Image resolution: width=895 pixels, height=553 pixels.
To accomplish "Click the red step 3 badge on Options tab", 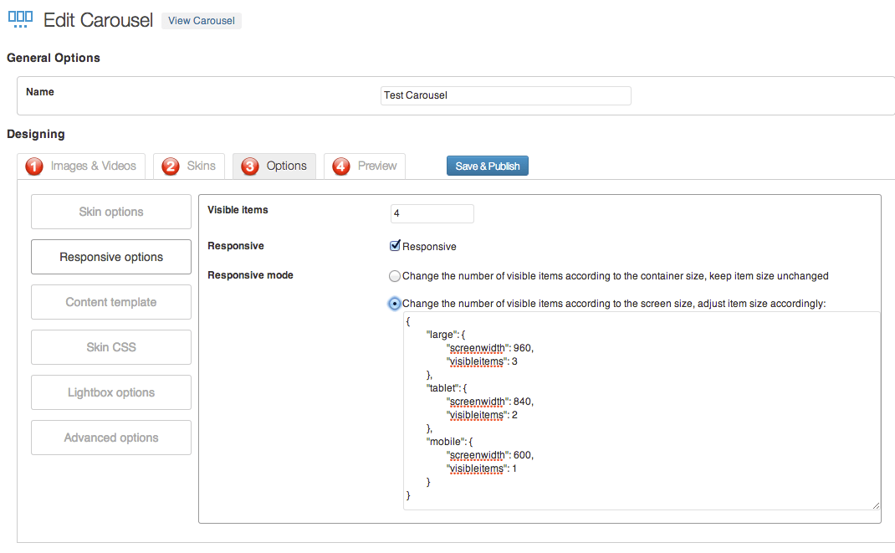I will [x=249, y=166].
